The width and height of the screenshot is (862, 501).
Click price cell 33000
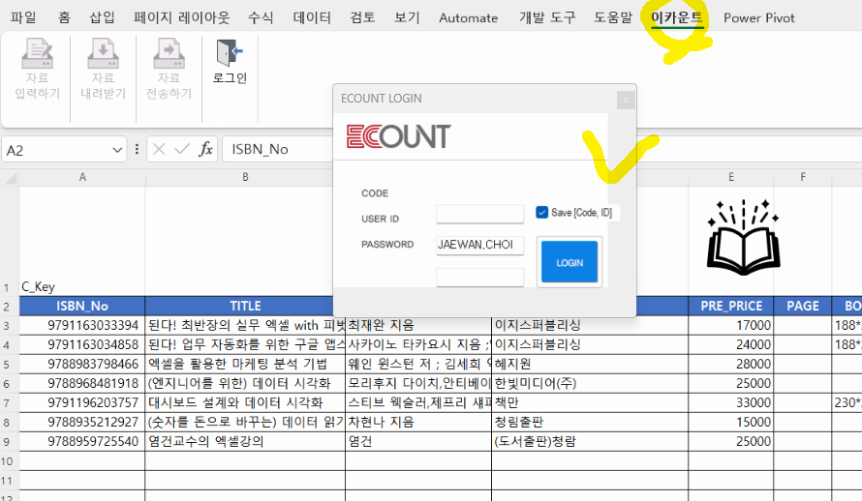click(x=731, y=402)
